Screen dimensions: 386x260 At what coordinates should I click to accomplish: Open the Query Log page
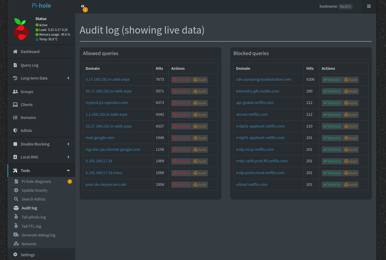coord(30,65)
